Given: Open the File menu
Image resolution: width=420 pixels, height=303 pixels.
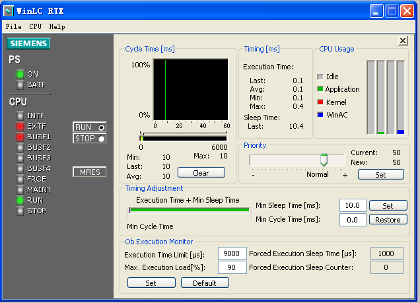Looking at the screenshot, I should point(14,26).
